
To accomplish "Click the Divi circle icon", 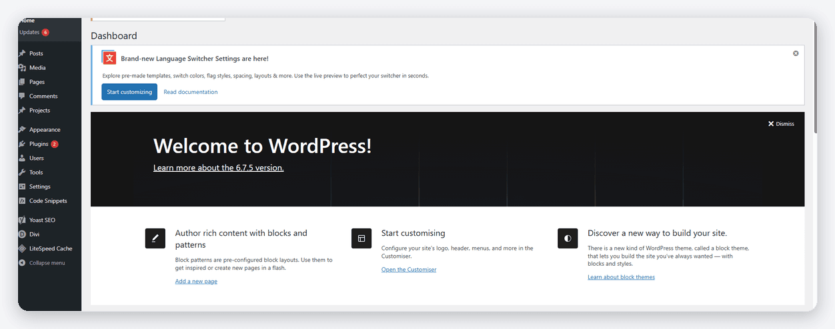I will point(23,234).
